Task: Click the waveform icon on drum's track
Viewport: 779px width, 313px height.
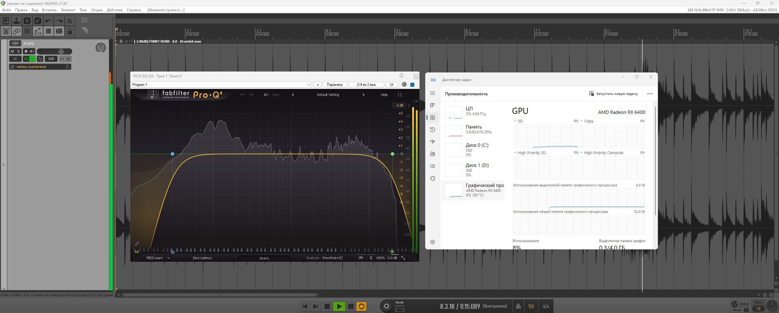Action: [x=15, y=43]
